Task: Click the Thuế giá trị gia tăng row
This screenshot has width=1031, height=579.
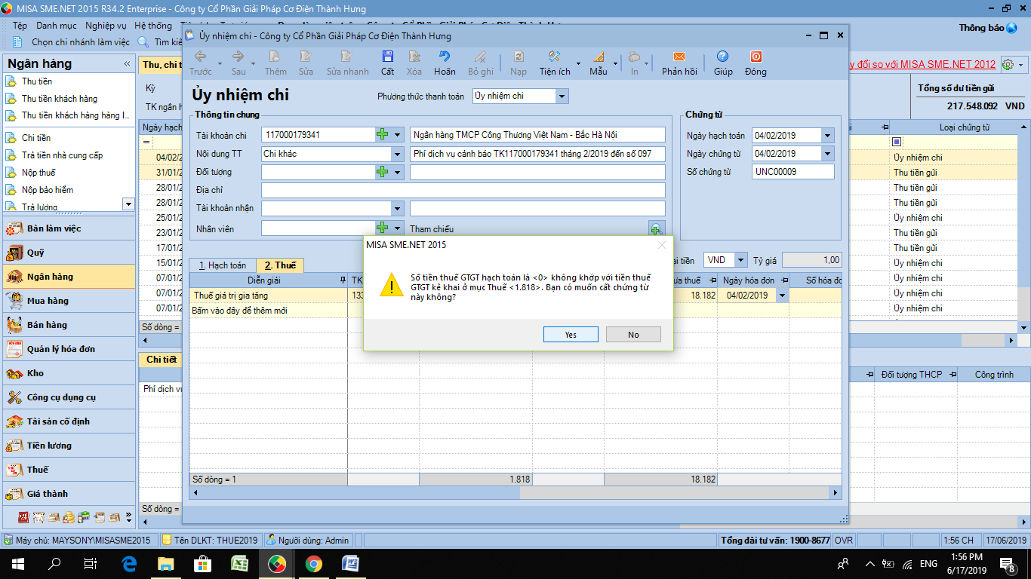Action: coord(515,296)
